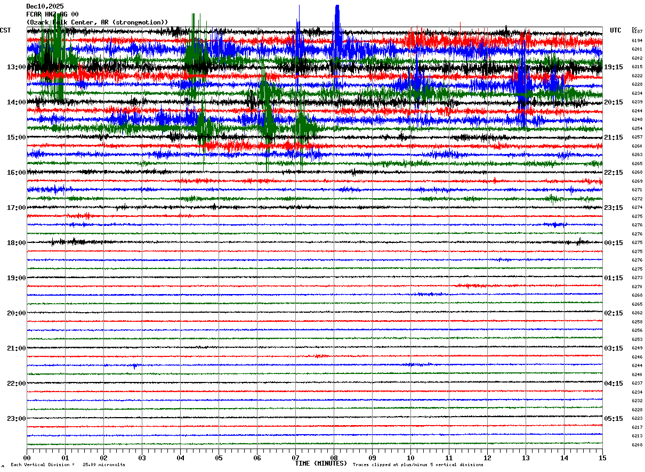Viewport: 645px width, 472px height.
Task: Select DC offset value 6240
Action: click(x=637, y=375)
